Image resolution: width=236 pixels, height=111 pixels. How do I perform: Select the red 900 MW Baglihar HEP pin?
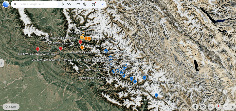(61, 49)
